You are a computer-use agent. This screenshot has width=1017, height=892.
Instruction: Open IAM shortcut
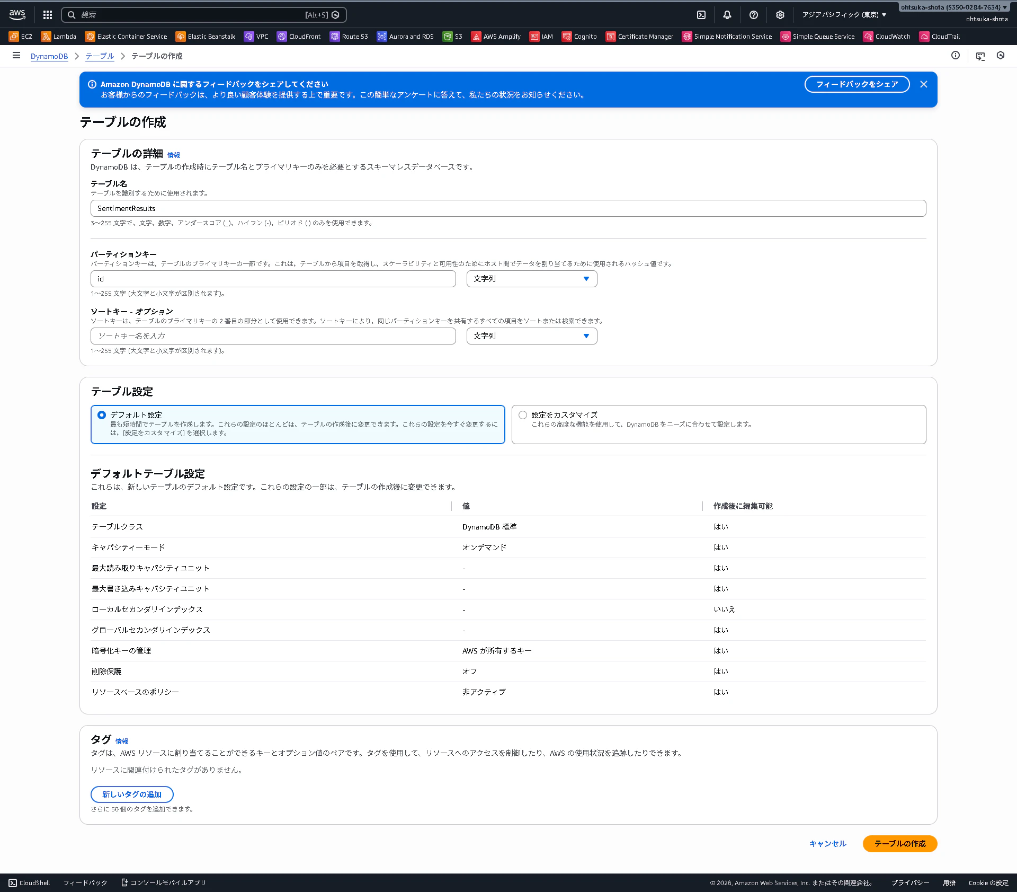click(541, 37)
